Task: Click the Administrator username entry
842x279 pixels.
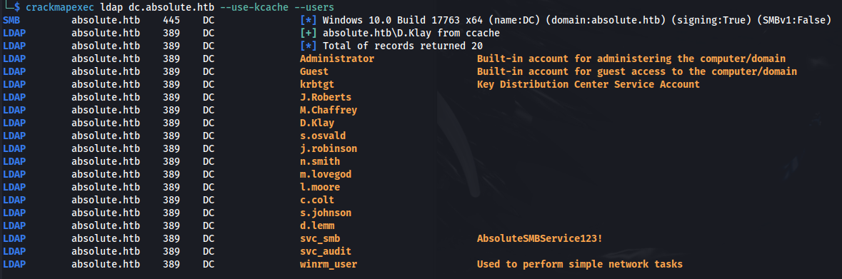Action: coord(336,59)
